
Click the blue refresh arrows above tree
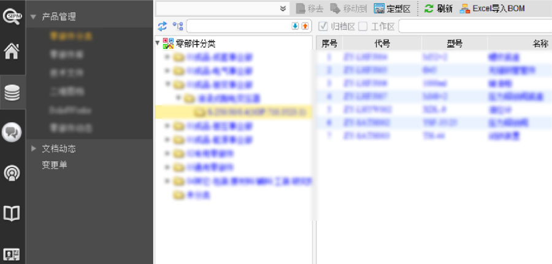pyautogui.click(x=162, y=26)
